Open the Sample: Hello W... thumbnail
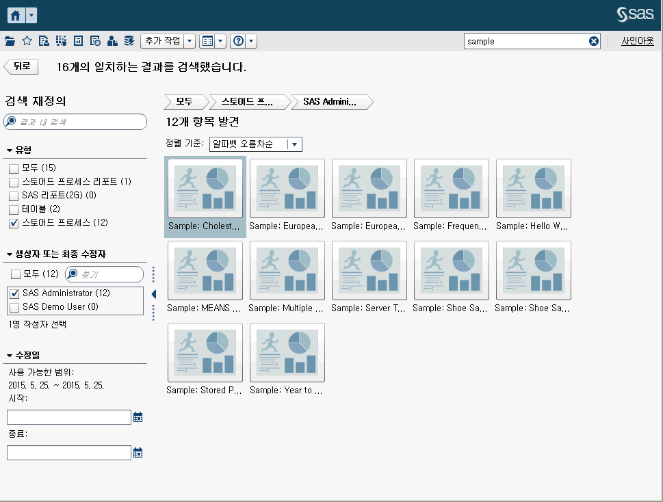 pos(533,189)
